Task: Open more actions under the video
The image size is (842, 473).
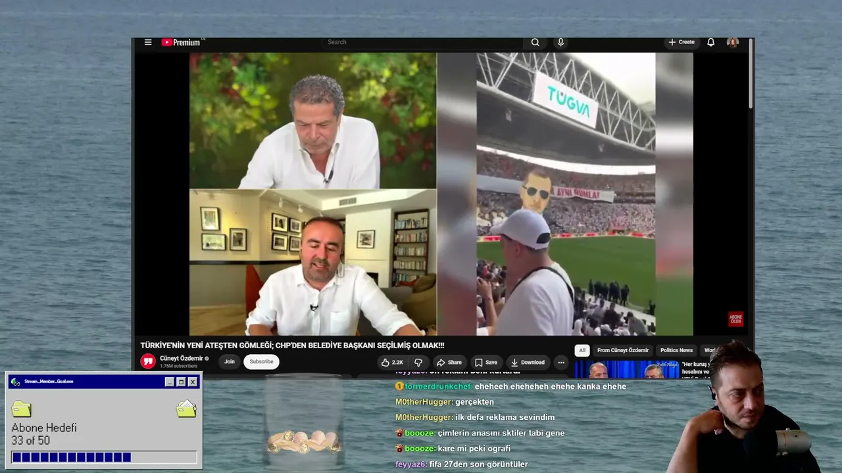Action: 561,362
